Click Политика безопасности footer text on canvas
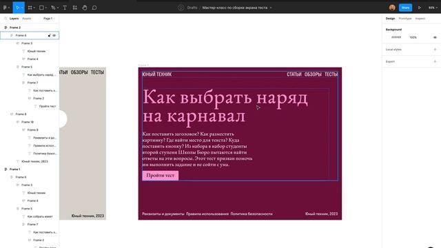441x248 pixels. (x=252, y=214)
